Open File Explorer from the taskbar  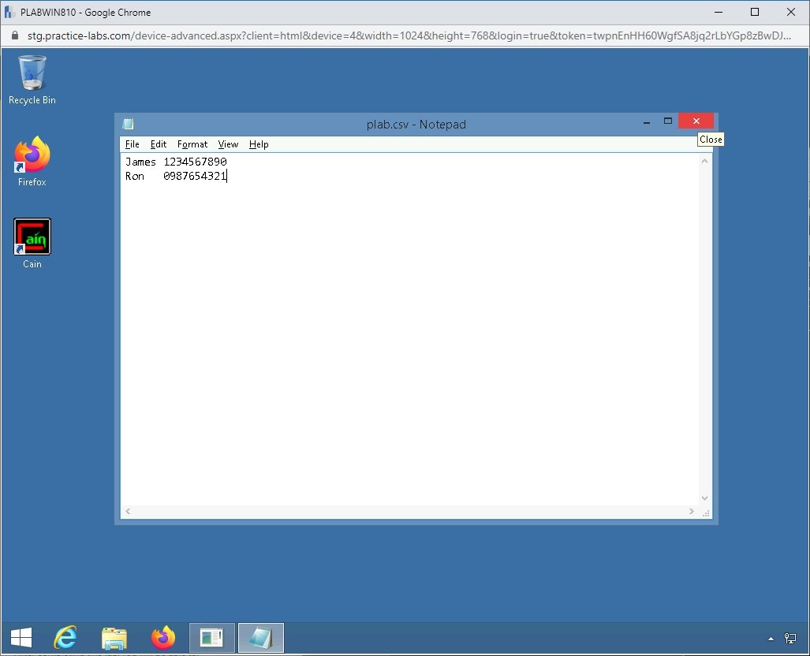(x=114, y=637)
